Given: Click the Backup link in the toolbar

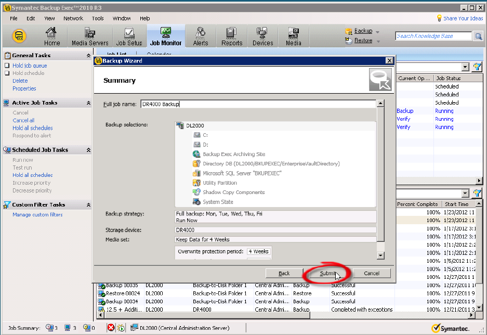Looking at the screenshot, I should [363, 31].
